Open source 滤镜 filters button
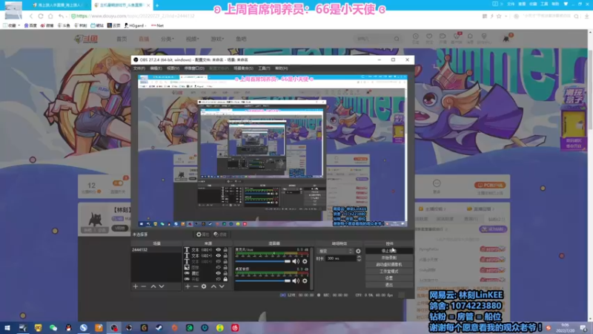 tap(220, 235)
